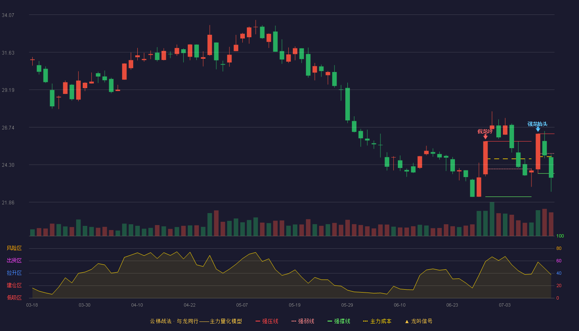Click the 风险区 zone label
This screenshot has height=331, width=579.
point(14,248)
